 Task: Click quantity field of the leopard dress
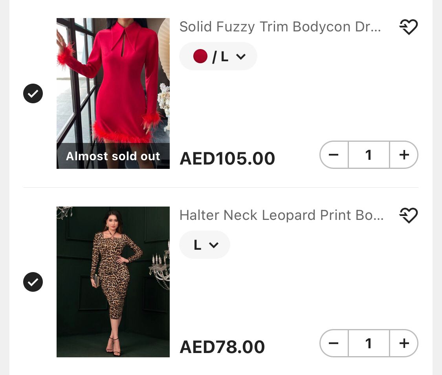[369, 343]
